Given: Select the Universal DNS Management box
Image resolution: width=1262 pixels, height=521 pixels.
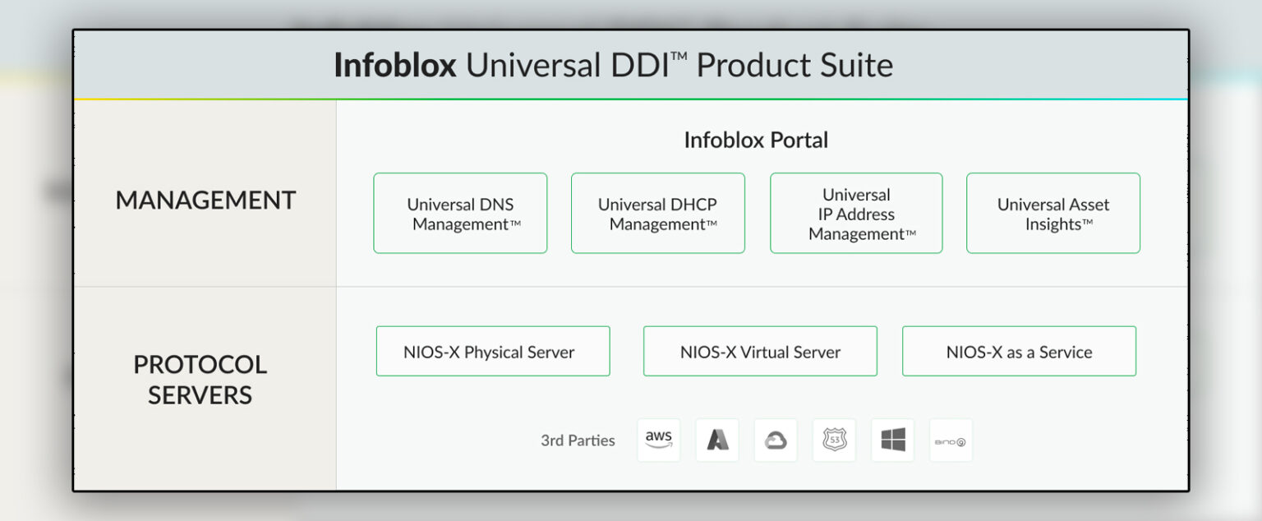Looking at the screenshot, I should (x=460, y=213).
